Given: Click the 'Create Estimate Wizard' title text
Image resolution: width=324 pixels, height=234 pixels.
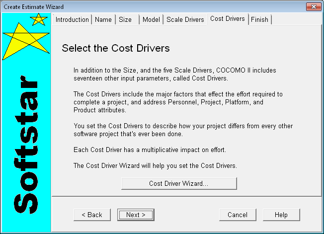Looking at the screenshot, I should (x=33, y=7).
